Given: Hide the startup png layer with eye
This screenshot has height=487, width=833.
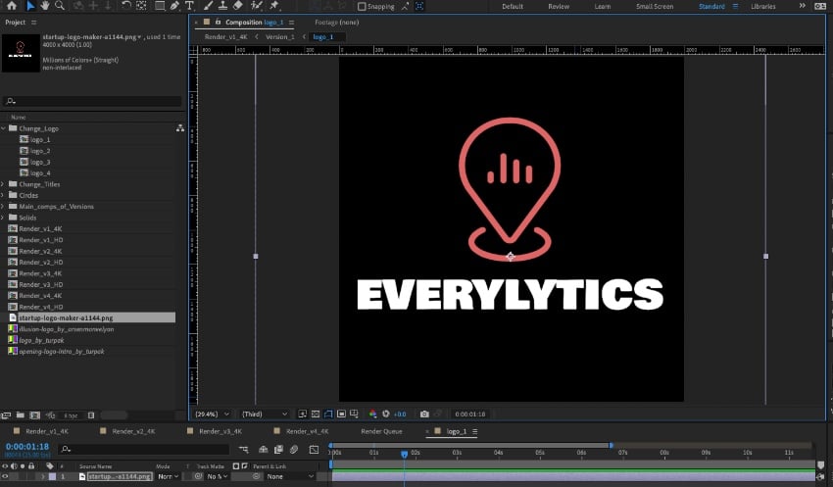Looking at the screenshot, I should pyautogui.click(x=5, y=476).
